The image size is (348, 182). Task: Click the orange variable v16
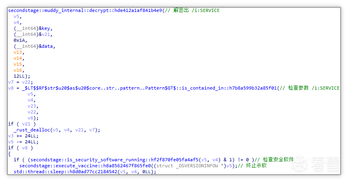point(18,70)
